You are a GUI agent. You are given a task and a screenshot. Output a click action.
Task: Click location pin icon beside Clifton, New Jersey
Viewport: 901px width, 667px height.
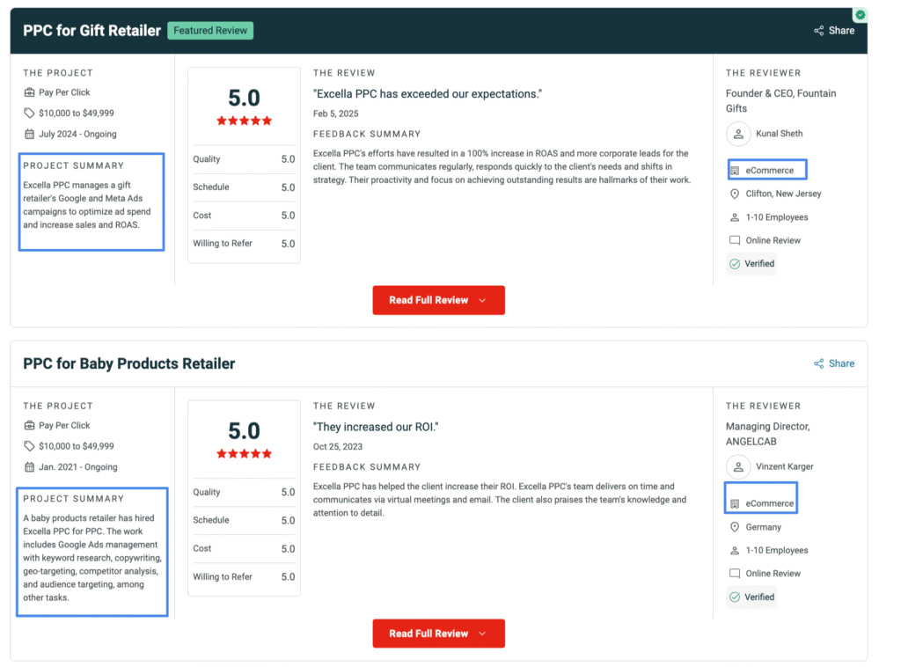pos(735,194)
